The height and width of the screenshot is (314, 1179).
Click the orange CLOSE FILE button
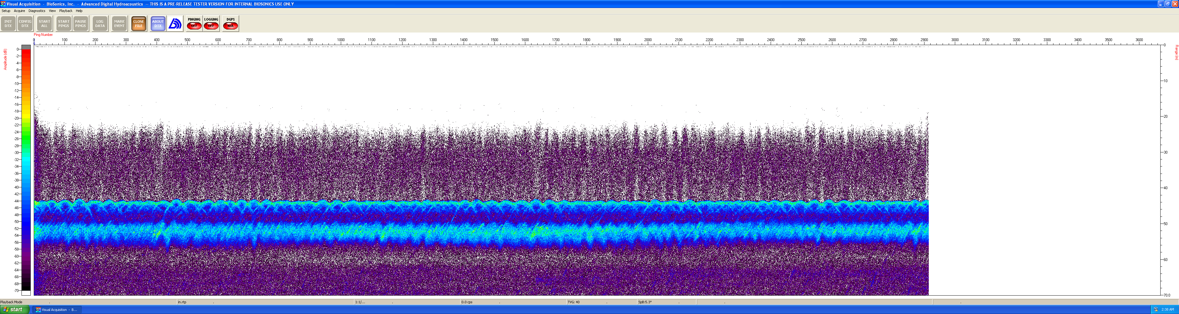(x=139, y=24)
